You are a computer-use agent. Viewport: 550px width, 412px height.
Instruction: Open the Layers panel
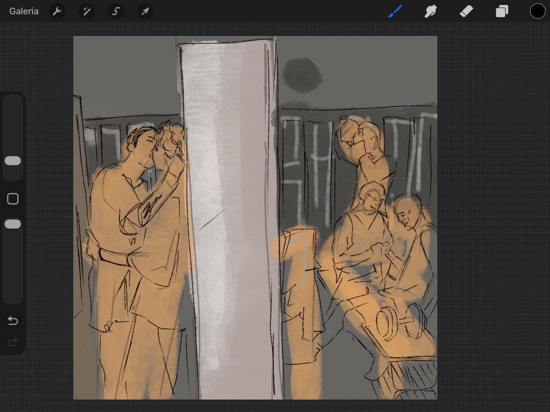coord(502,11)
